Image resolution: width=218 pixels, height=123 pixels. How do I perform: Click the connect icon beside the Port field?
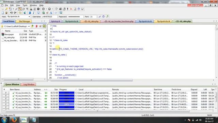pyautogui.click(x=100, y=17)
